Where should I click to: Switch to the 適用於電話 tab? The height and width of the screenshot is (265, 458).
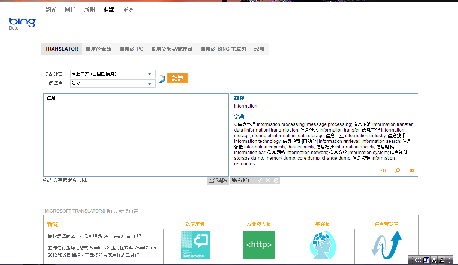(x=98, y=49)
